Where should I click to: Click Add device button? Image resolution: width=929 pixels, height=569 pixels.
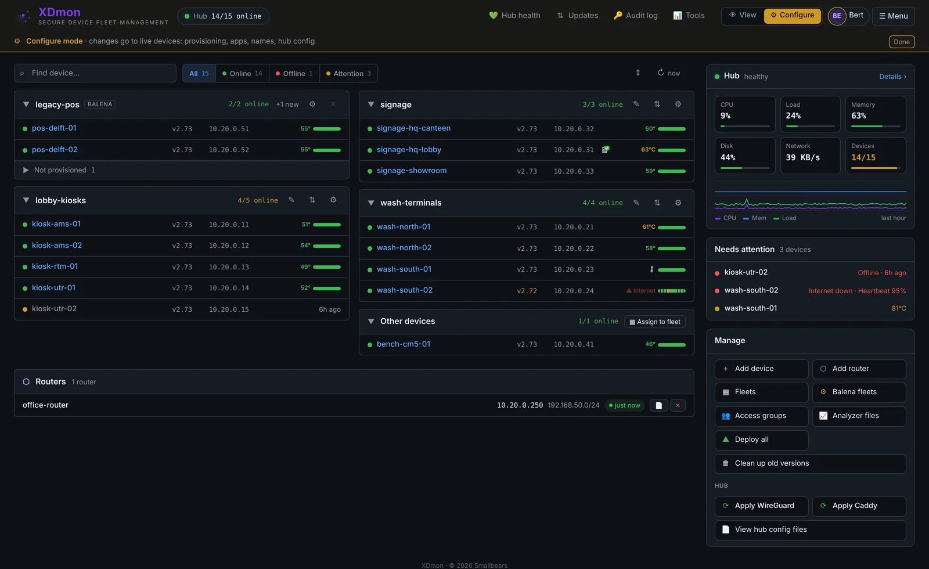click(761, 369)
